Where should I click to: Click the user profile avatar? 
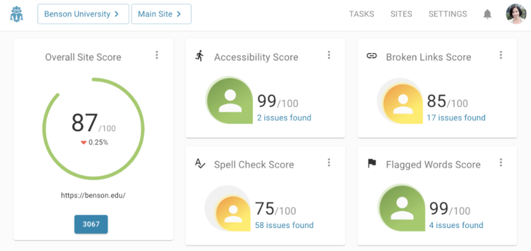point(516,14)
